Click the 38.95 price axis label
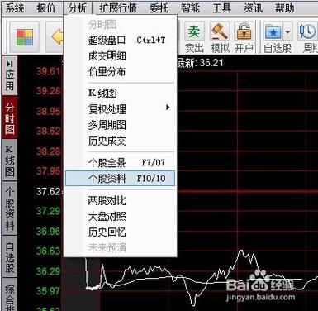The width and height of the screenshot is (318, 311). (48, 111)
